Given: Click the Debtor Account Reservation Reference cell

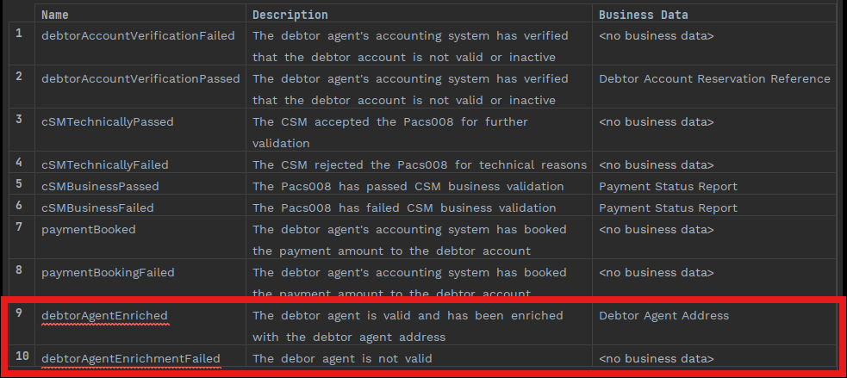Looking at the screenshot, I should [714, 78].
